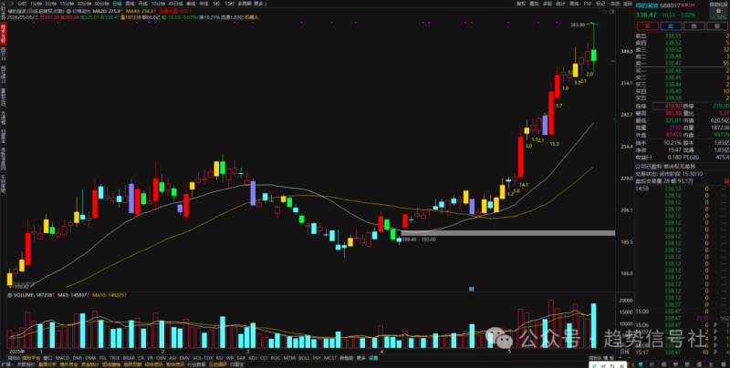The width and height of the screenshot is (730, 368).
Task: Open the 复权 adjustment dropdown
Action: (521, 4)
